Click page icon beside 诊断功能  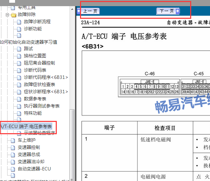tap(19, 29)
